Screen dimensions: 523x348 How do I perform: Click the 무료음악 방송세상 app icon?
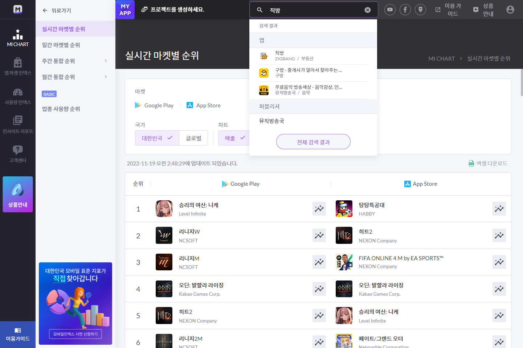click(x=264, y=90)
